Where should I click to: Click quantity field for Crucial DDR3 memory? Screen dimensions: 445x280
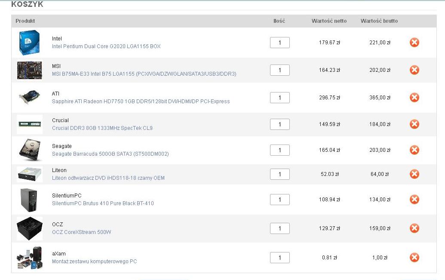pyautogui.click(x=279, y=124)
